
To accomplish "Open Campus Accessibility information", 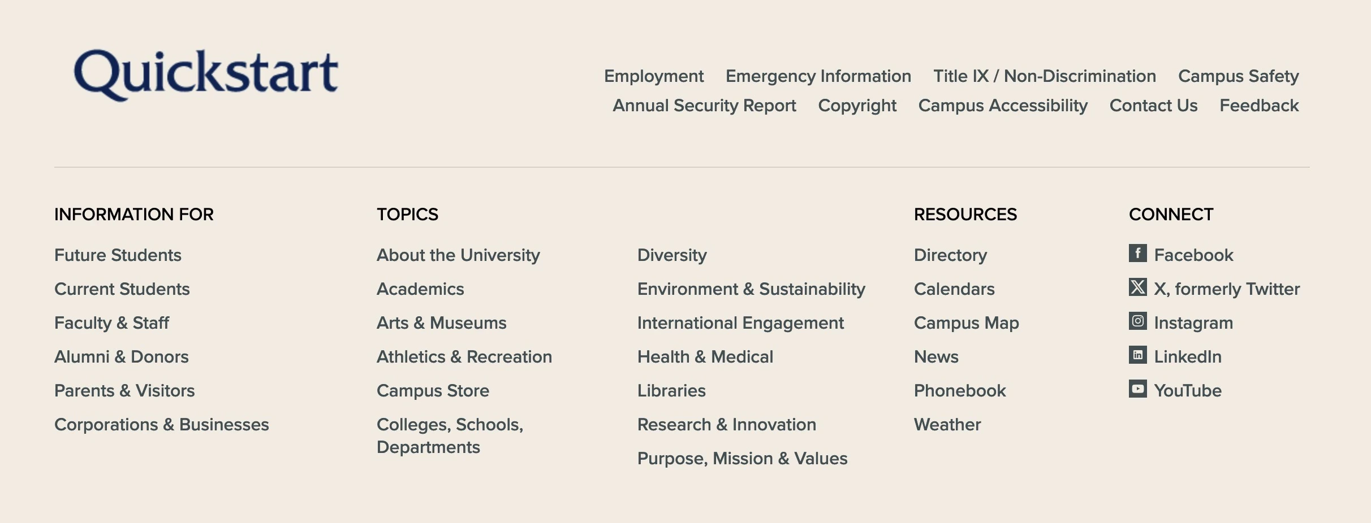I will tap(1003, 106).
